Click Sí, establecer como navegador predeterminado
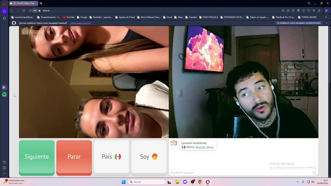Image resolution: width=331 pixels, height=186 pixels. coord(299,23)
